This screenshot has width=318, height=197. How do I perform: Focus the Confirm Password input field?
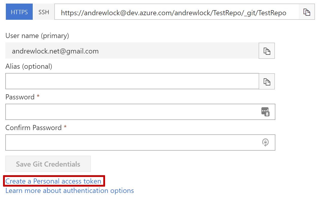pyautogui.click(x=140, y=142)
